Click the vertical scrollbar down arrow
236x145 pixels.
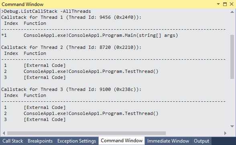point(232,126)
